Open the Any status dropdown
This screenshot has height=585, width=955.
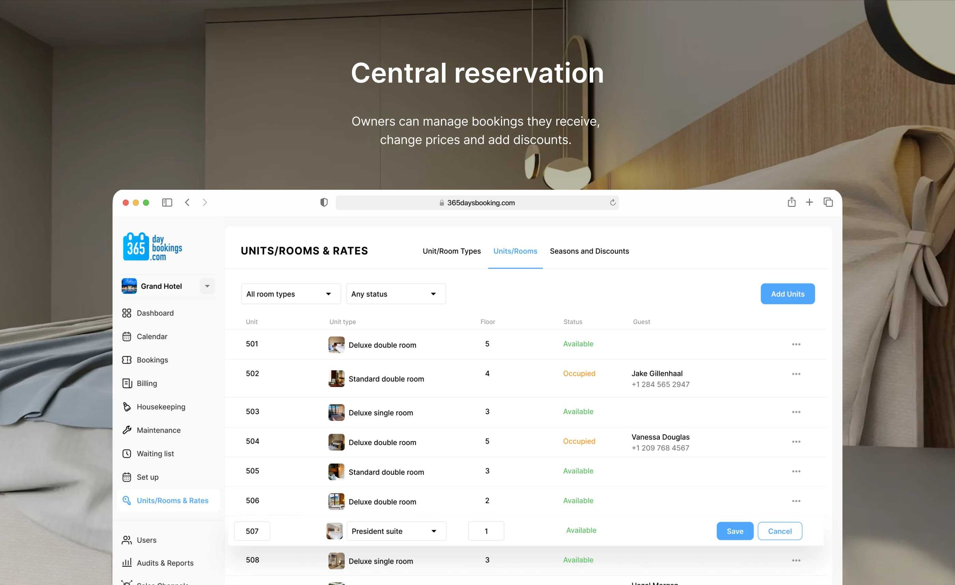coord(395,294)
